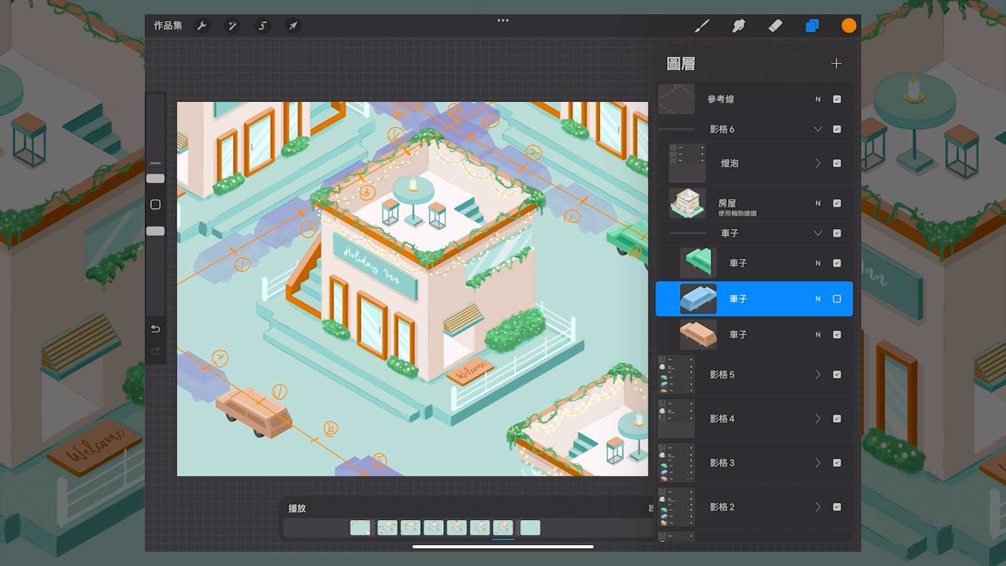Select the 影格 5 group name
1006x566 pixels.
pos(722,375)
